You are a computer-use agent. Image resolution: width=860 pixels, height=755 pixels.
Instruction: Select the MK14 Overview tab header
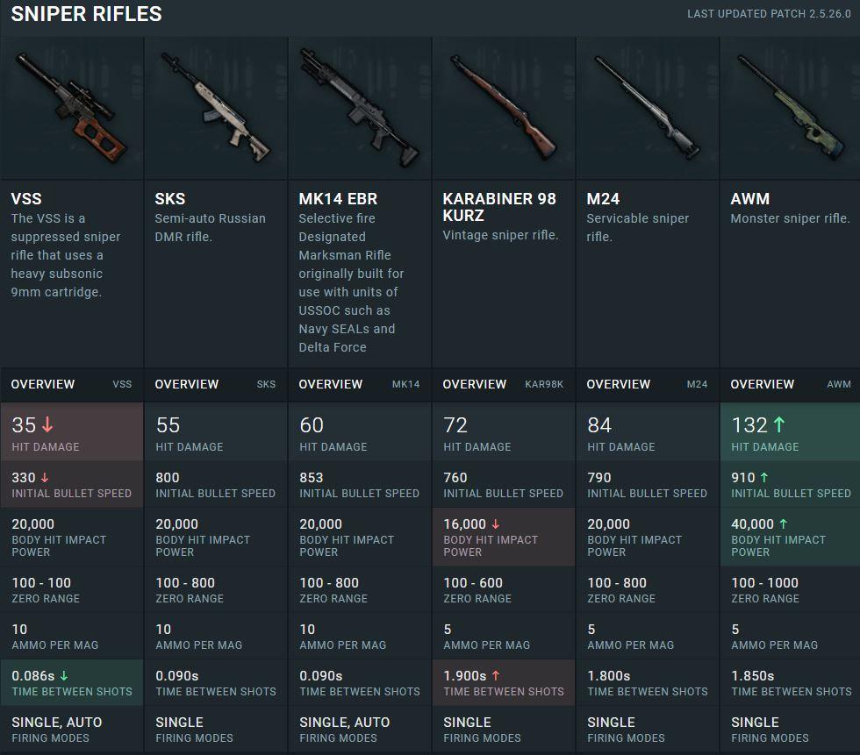360,384
